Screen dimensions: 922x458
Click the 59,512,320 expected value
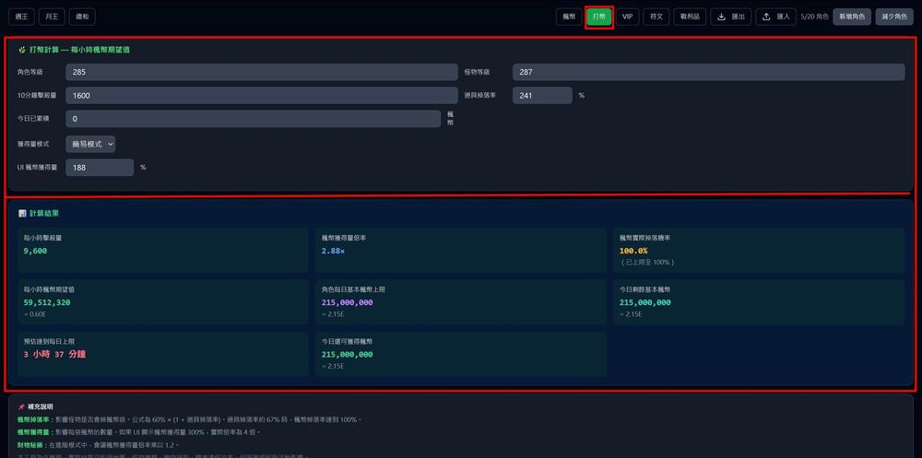click(47, 303)
